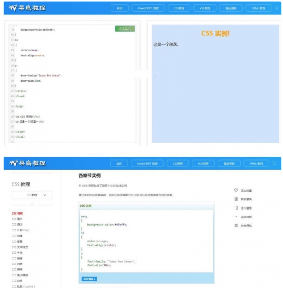Click the '<p>这是一个段落。</p>' line in the editor
The height and width of the screenshot is (288, 283).
[30, 121]
